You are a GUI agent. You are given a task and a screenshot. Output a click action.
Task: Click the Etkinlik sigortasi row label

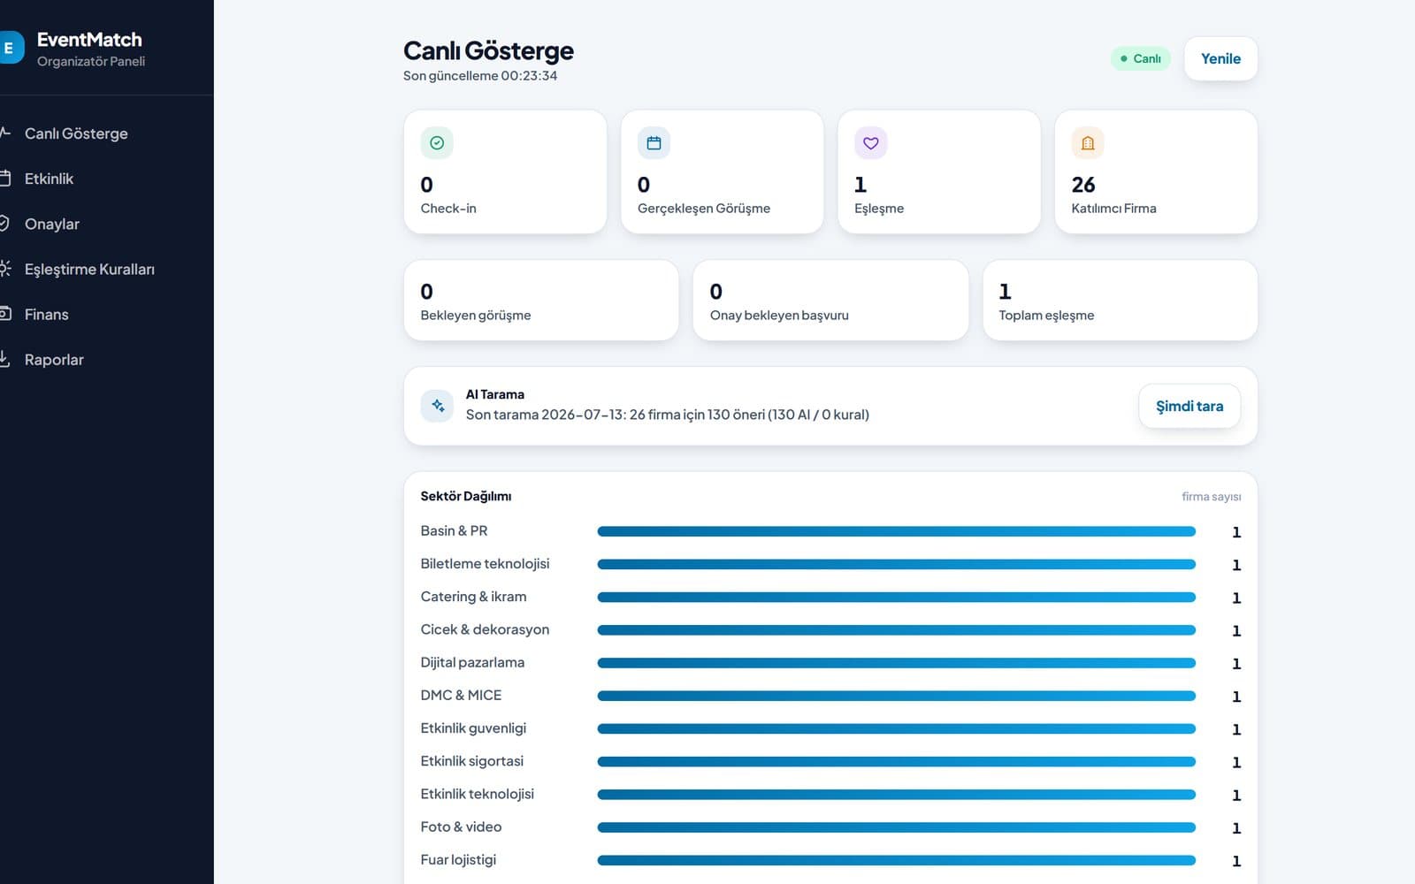pos(472,760)
